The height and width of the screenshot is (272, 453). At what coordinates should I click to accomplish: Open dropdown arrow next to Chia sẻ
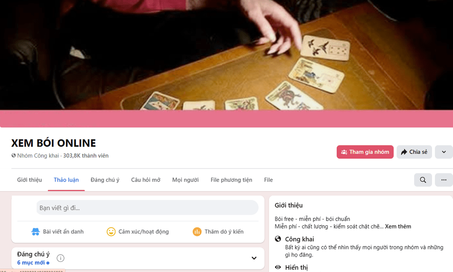pos(444,152)
